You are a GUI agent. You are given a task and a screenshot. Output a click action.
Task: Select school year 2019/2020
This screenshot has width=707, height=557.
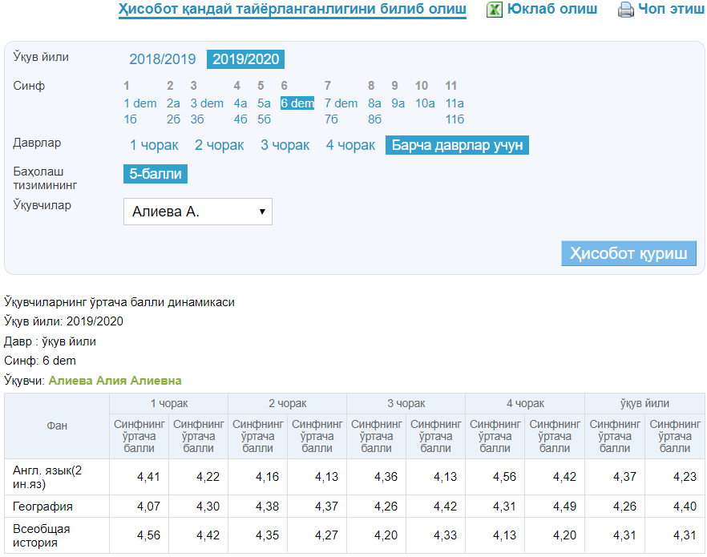pyautogui.click(x=245, y=59)
